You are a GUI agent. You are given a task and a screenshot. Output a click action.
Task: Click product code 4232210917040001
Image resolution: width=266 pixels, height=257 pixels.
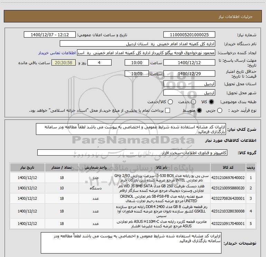point(228,224)
